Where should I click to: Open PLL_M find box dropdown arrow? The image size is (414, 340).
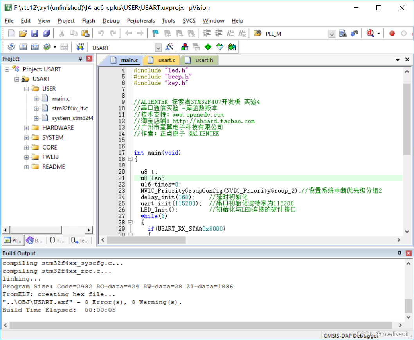[332, 34]
